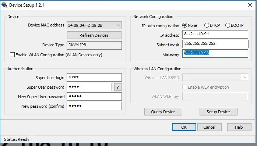Screen dimensions: 257x146
Task: Open the Device MAC address dropdown
Action: pyautogui.click(x=94, y=25)
